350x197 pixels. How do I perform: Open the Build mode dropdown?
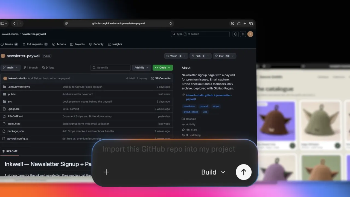click(213, 172)
